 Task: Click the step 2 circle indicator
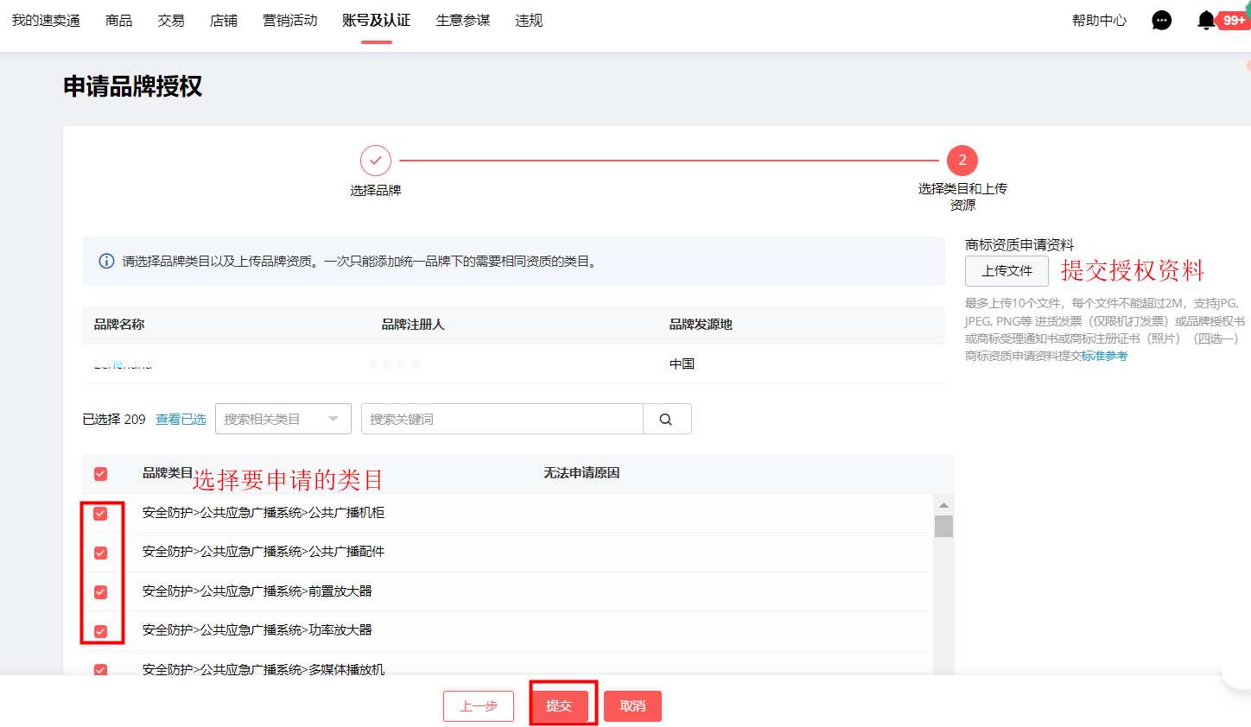click(x=962, y=161)
